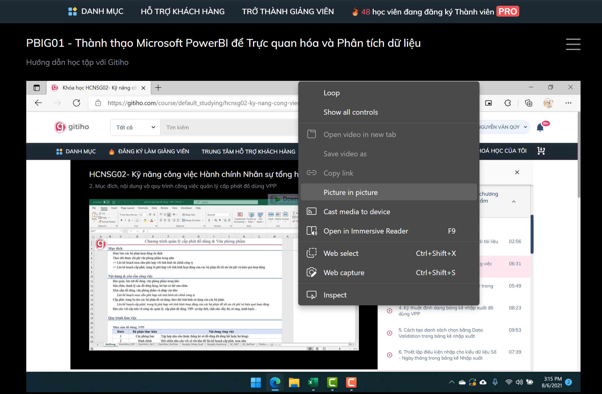Open green Camtasia icon in taskbar
The width and height of the screenshot is (602, 394).
332,383
